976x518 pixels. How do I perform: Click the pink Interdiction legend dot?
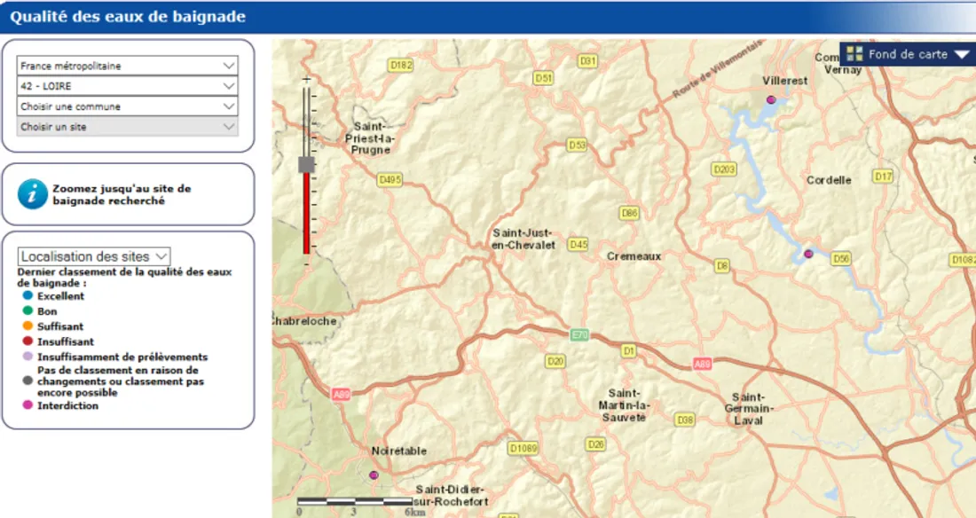click(28, 405)
